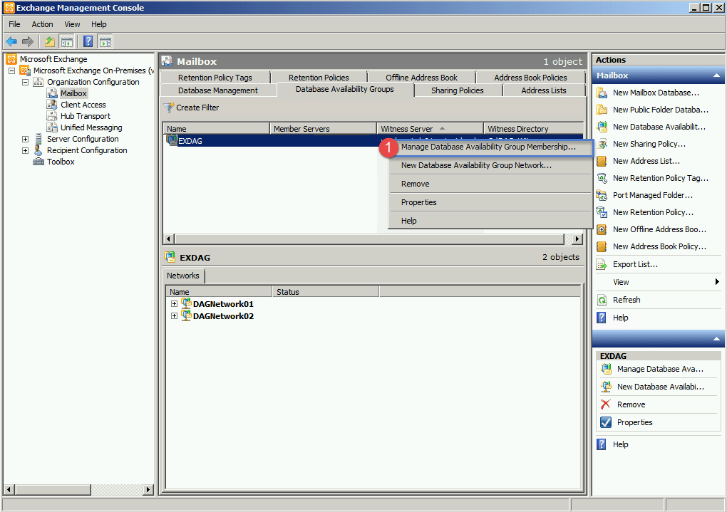Select the Networks tab

(x=183, y=276)
